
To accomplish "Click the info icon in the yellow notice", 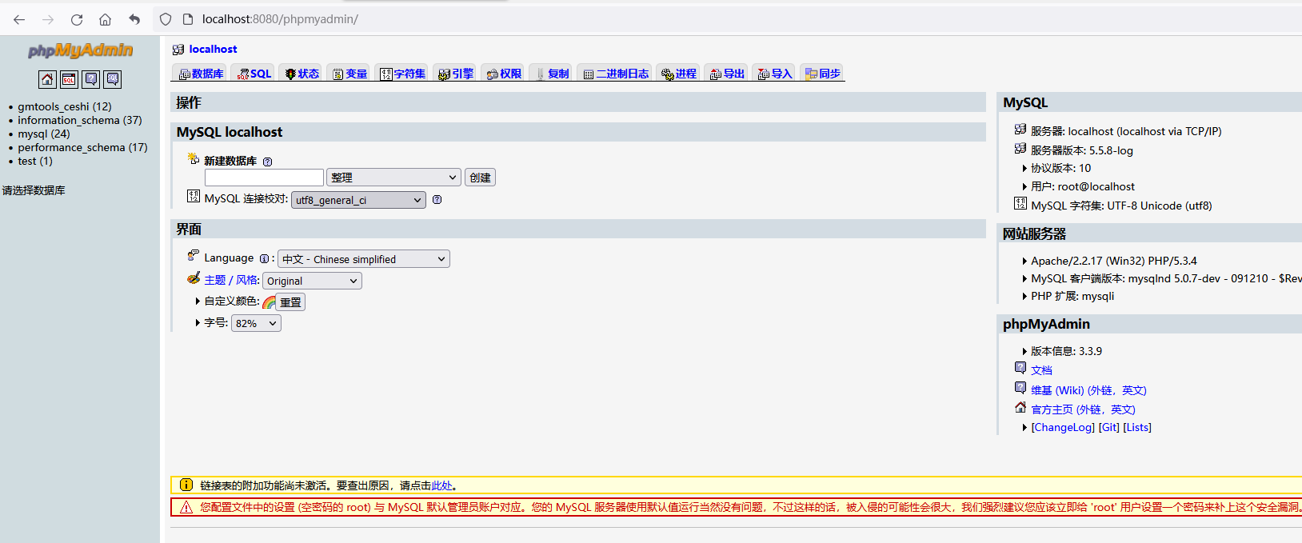I will pyautogui.click(x=186, y=485).
